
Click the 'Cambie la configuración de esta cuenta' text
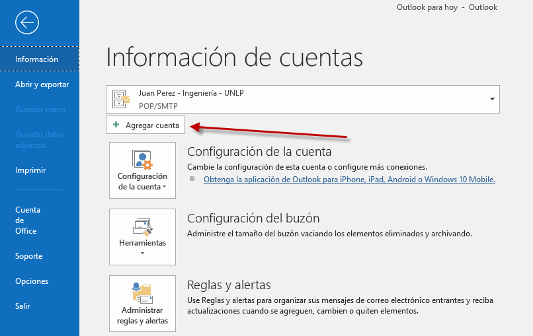(x=307, y=167)
